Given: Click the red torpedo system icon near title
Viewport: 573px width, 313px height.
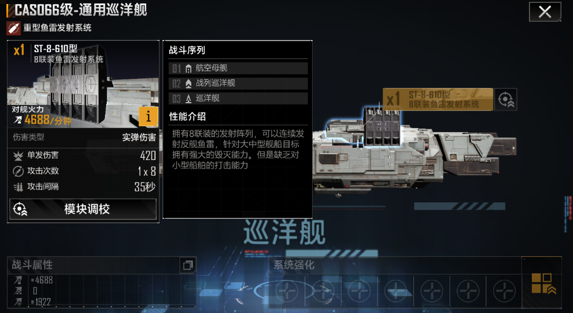Looking at the screenshot, I should (x=13, y=28).
